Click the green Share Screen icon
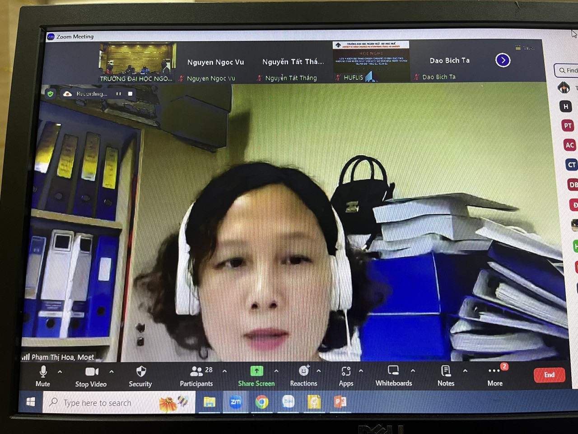This screenshot has width=578, height=434. (x=256, y=371)
